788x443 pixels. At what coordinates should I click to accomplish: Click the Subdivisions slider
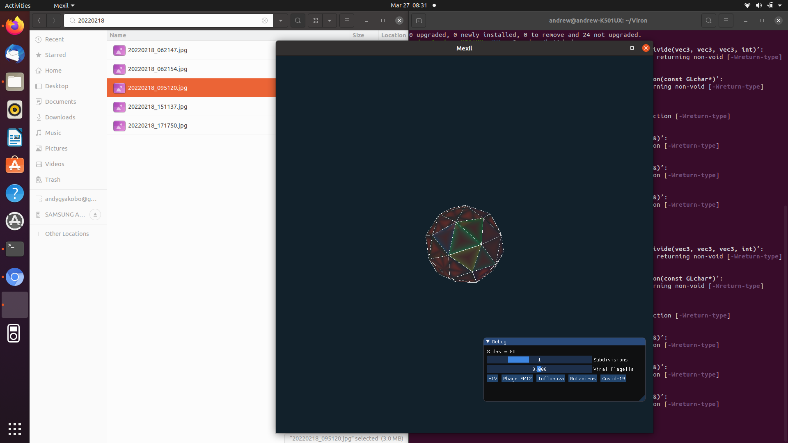pyautogui.click(x=539, y=360)
